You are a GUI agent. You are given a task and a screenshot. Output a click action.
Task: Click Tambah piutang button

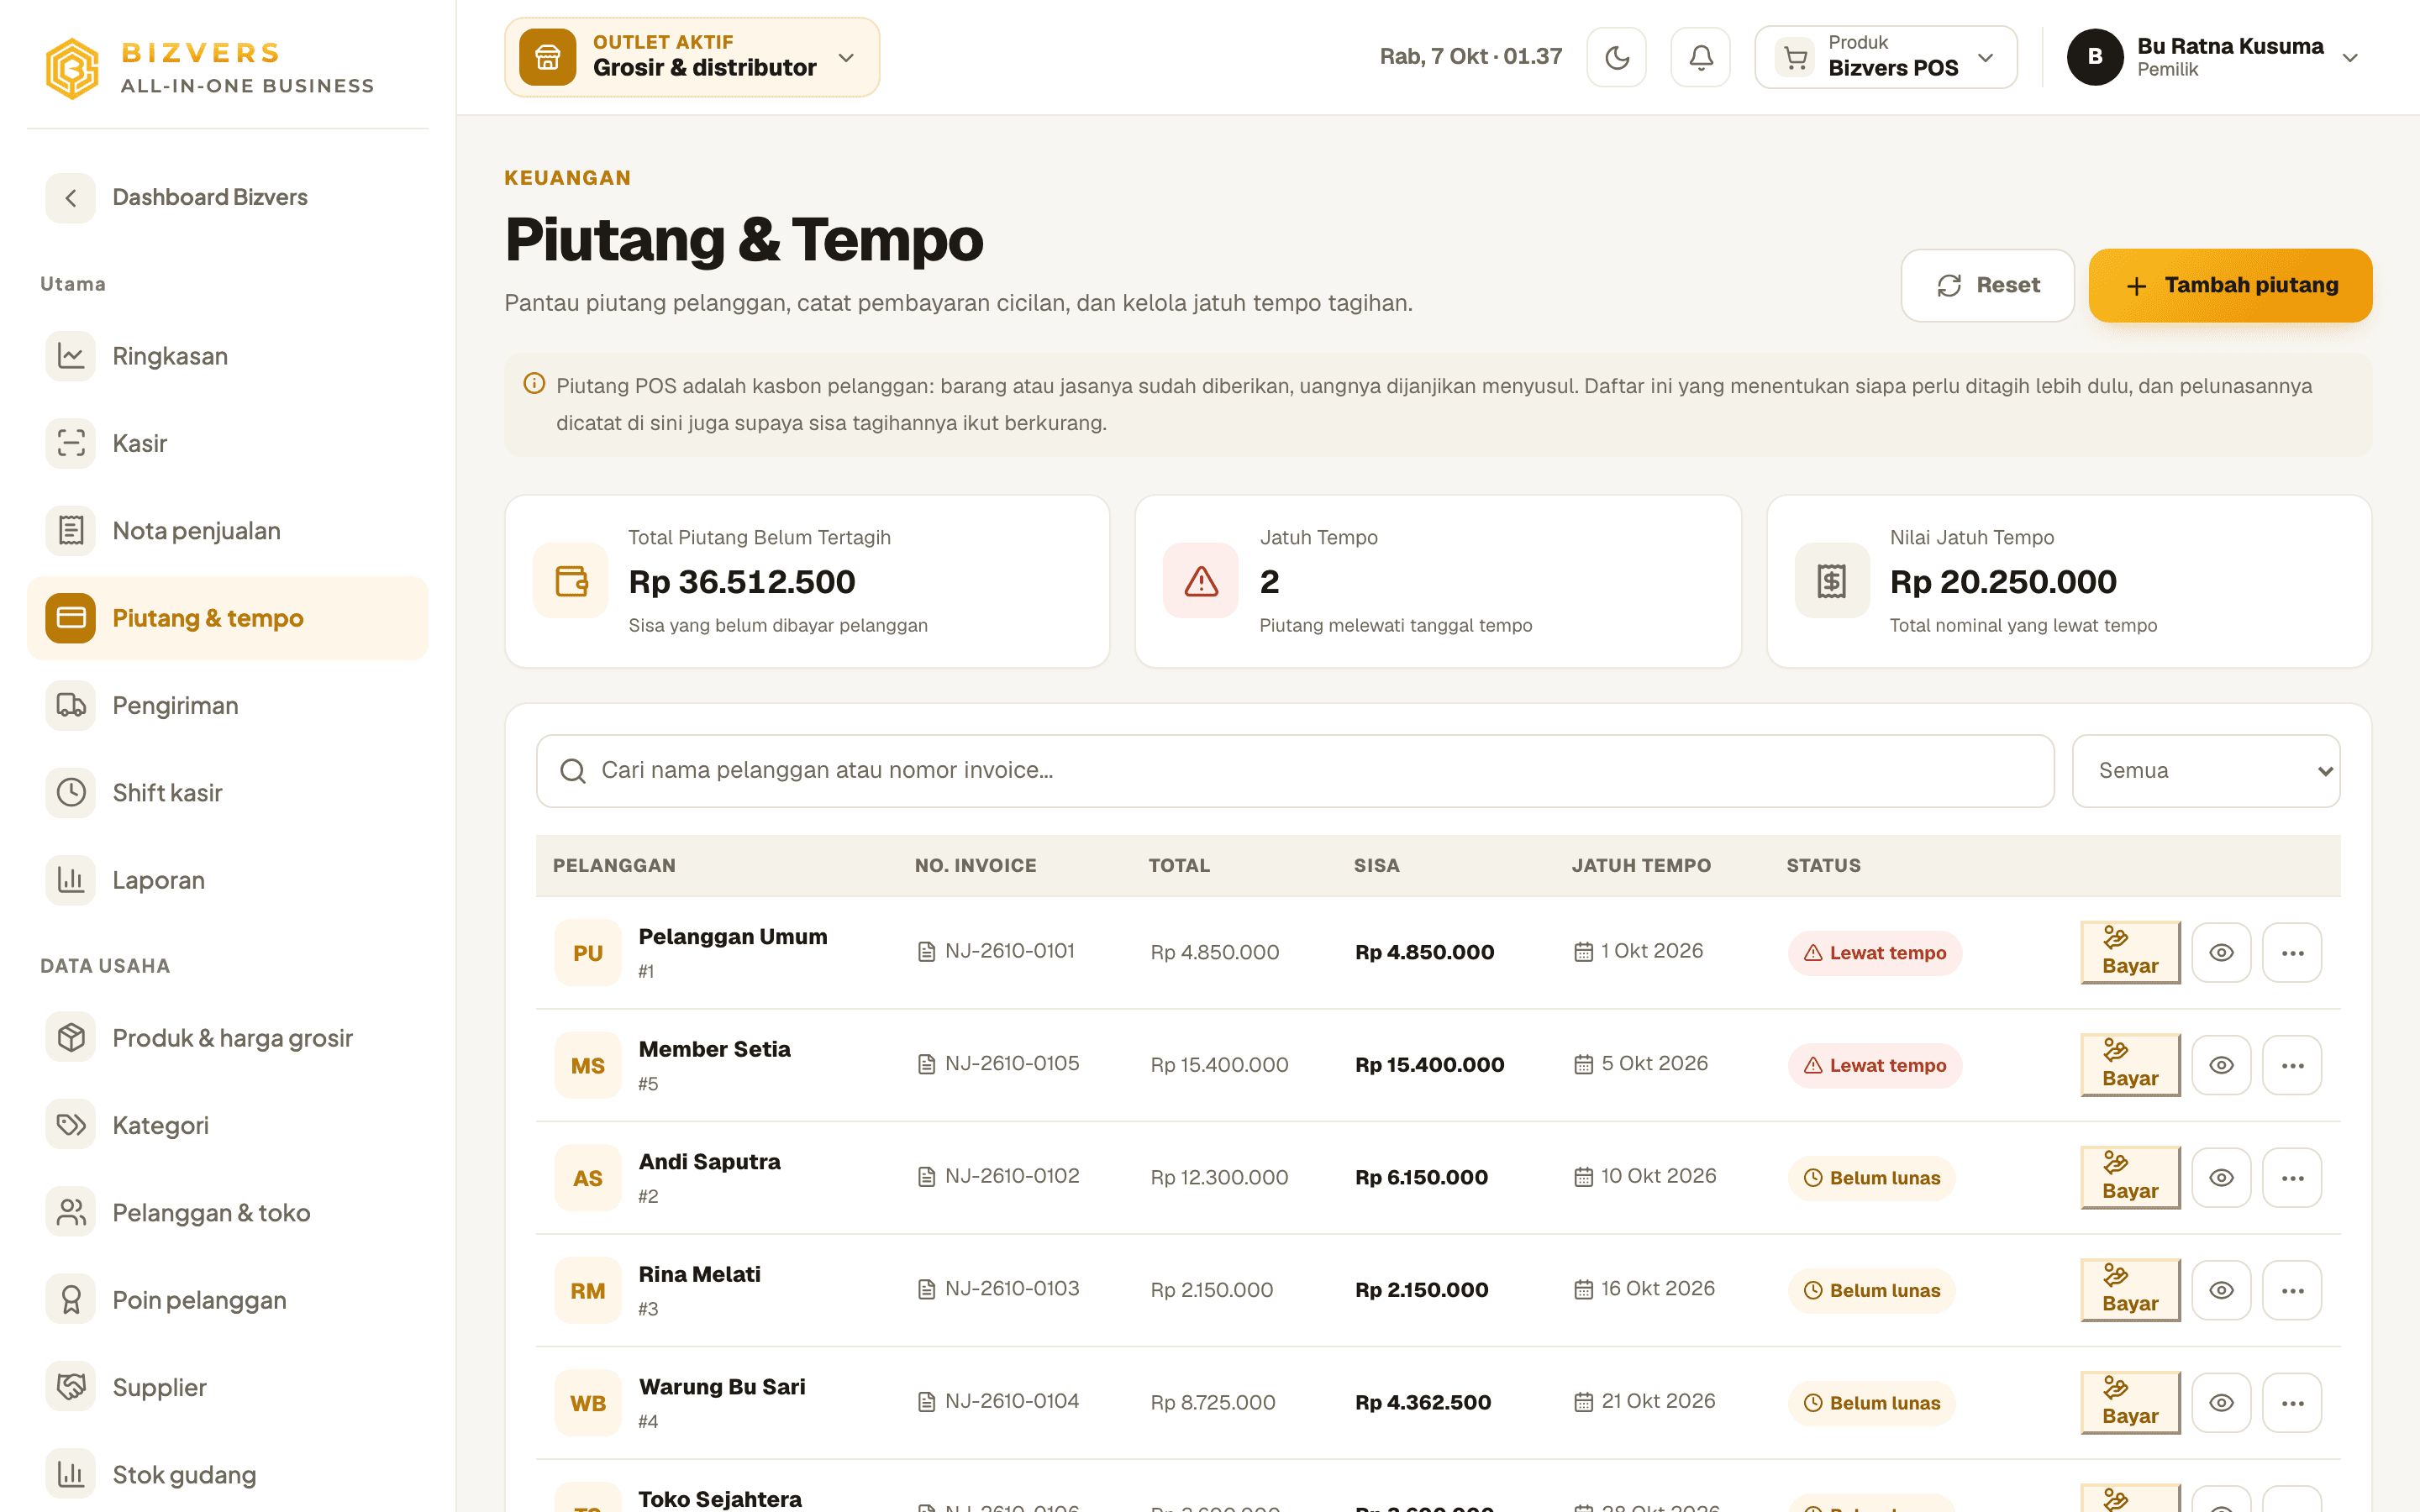point(2230,285)
